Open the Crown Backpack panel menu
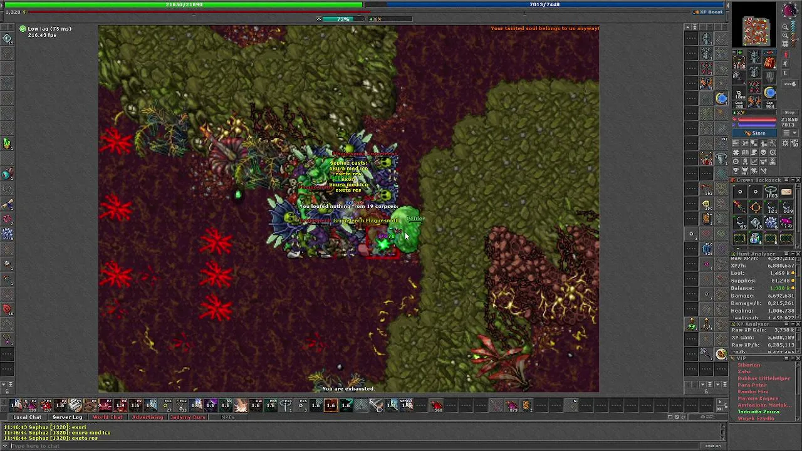This screenshot has height=451, width=802. pos(786,180)
